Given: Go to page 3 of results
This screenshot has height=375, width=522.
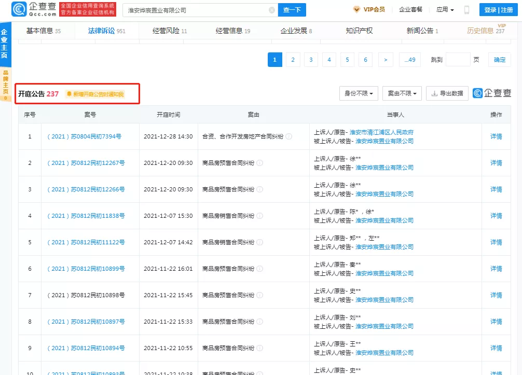Looking at the screenshot, I should pos(311,60).
